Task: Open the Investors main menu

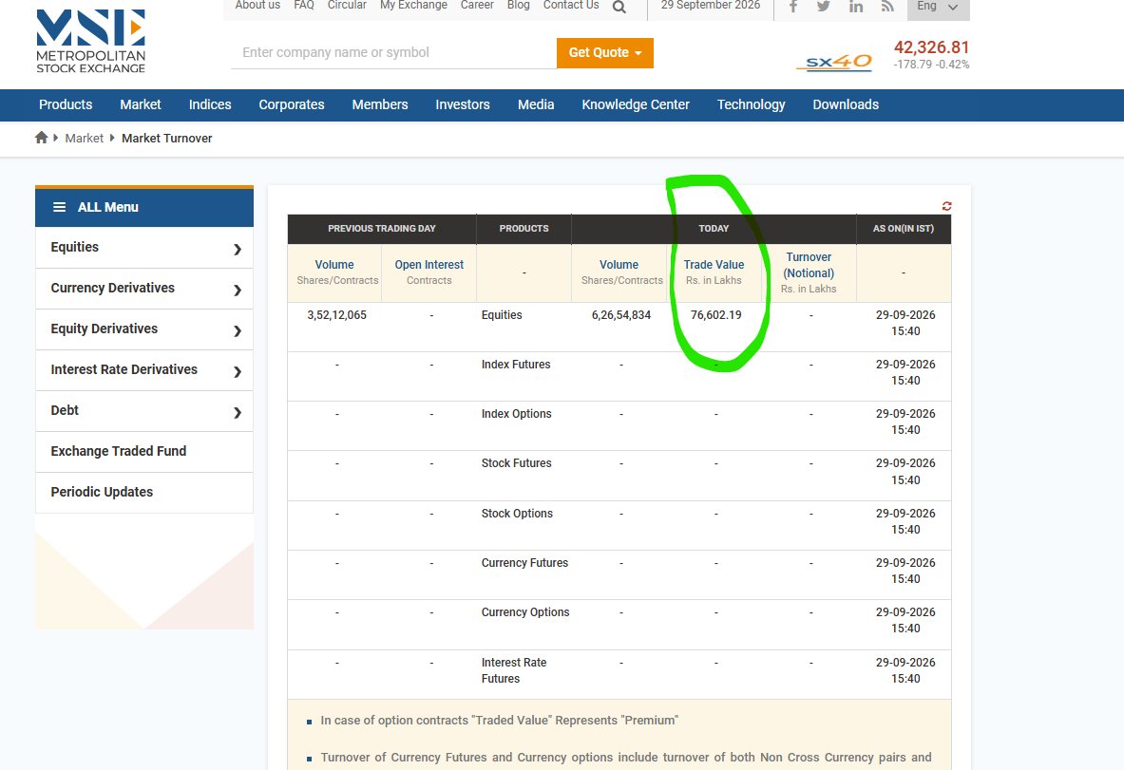Action: (x=463, y=104)
